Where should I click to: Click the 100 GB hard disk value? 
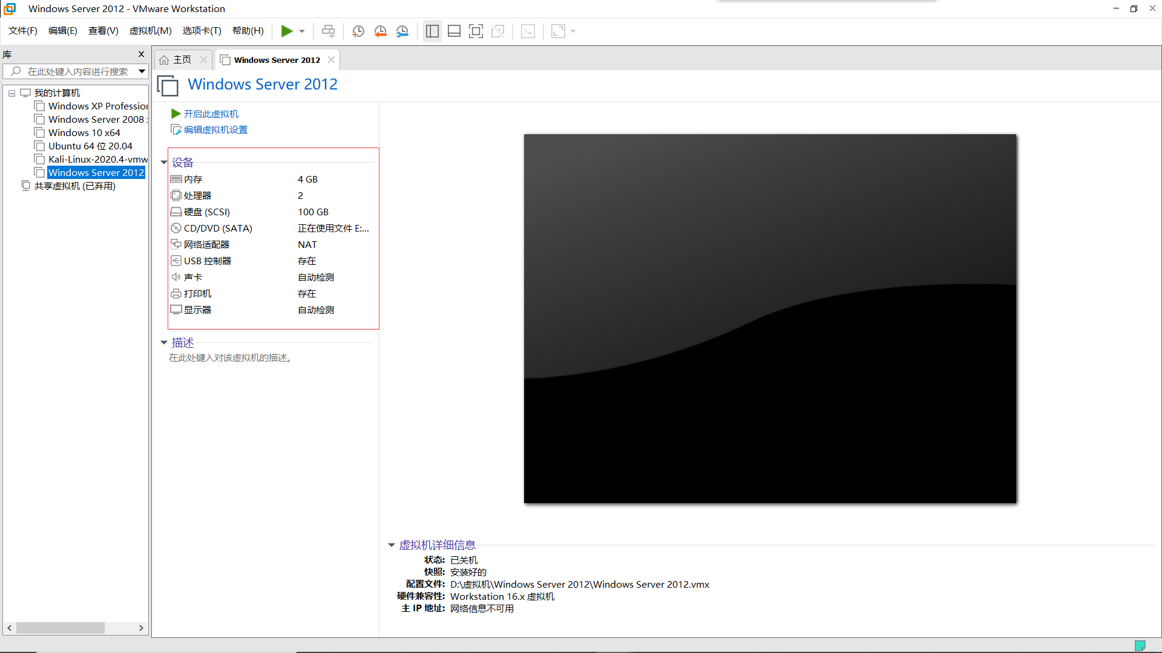click(313, 212)
